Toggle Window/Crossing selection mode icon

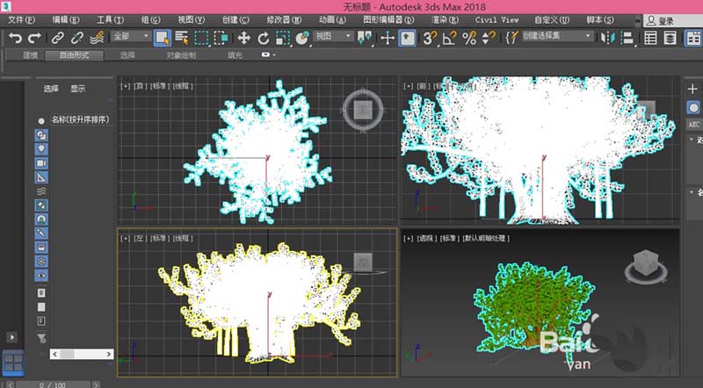tap(221, 38)
